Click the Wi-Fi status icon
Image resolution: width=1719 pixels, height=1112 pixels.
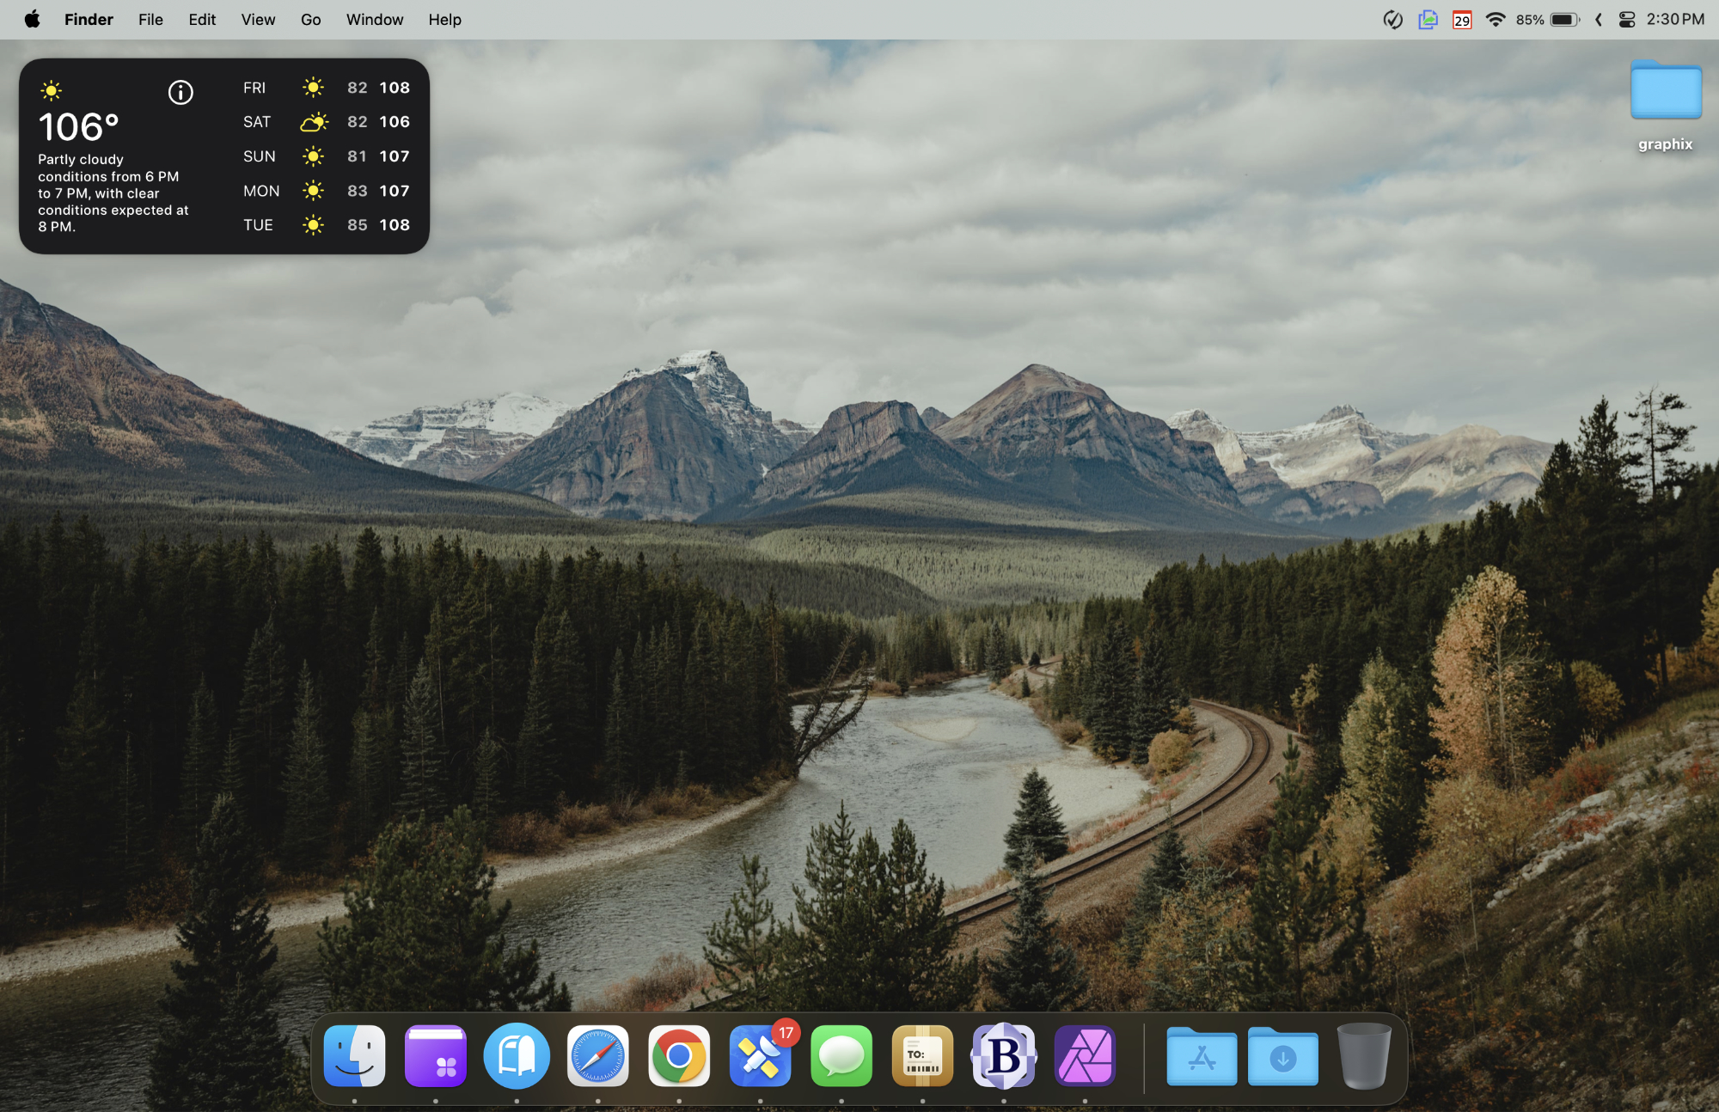[x=1495, y=20]
